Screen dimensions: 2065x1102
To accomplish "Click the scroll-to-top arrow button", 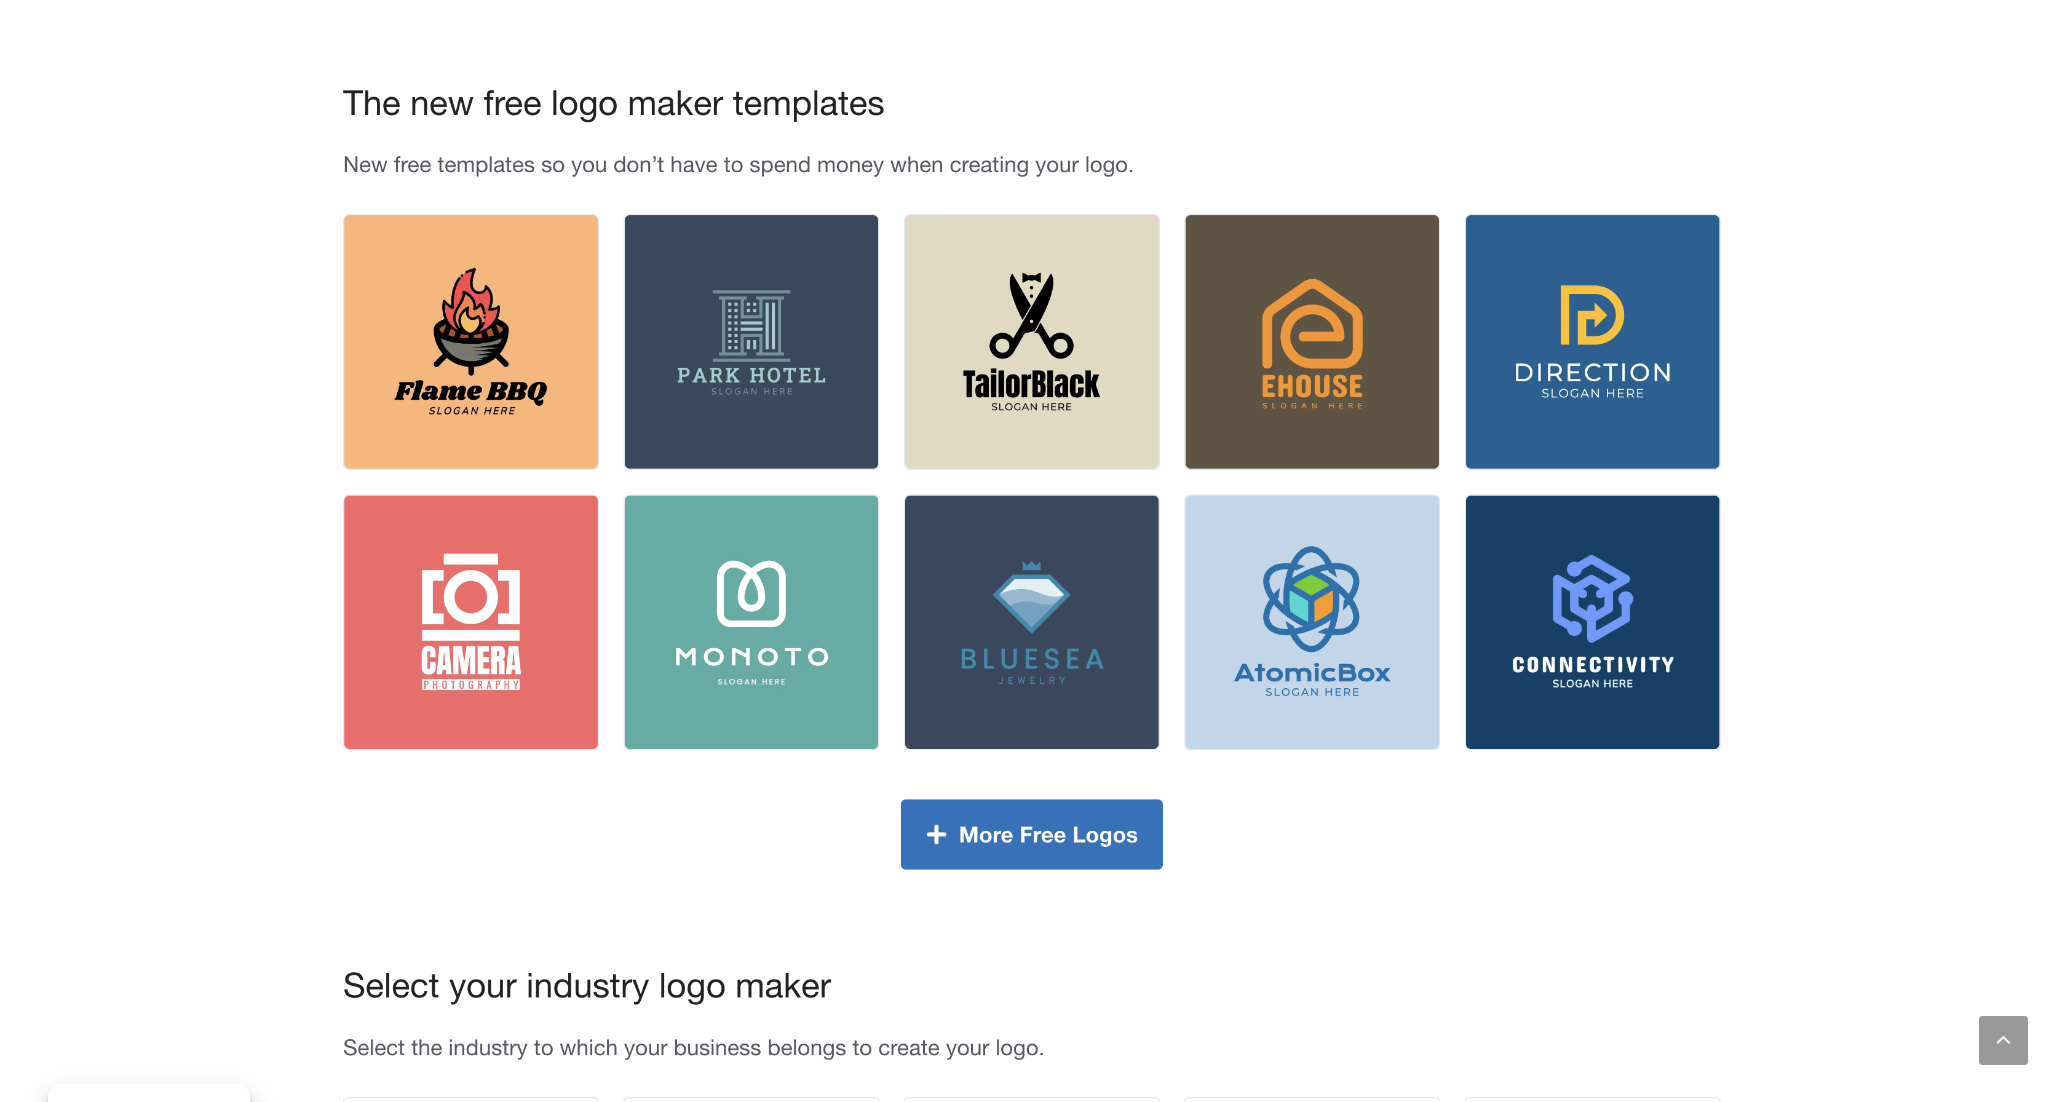I will pos(2002,1041).
